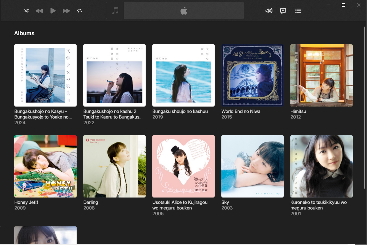Open the Sky album cover
The image size is (367, 245).
click(x=252, y=166)
